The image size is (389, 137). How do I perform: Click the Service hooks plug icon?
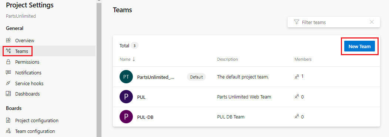coord(9,83)
